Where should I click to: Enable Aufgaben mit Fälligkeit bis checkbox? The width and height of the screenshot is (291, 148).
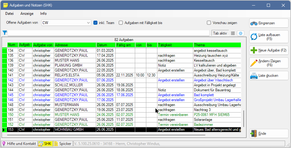pos(121,23)
